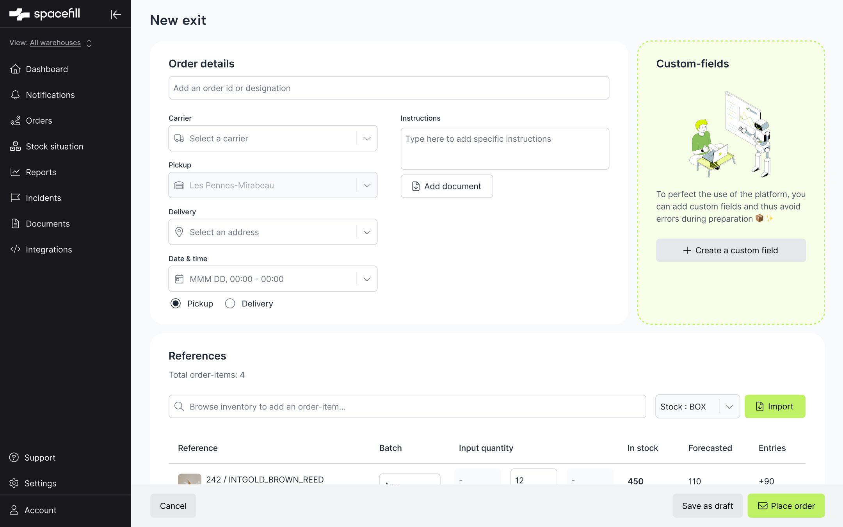Viewport: 843px width, 527px height.
Task: Click Create a custom field
Action: [731, 250]
